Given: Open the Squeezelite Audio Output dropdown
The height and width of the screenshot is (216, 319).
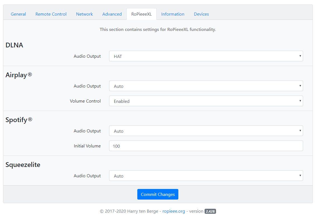Looking at the screenshot, I should click(206, 176).
